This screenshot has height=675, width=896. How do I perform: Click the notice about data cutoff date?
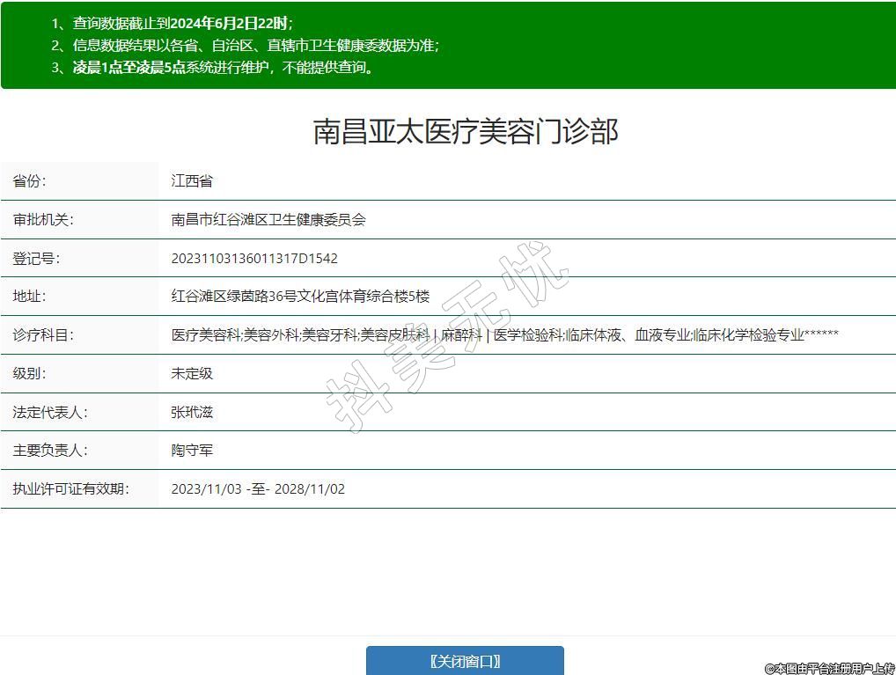tap(172, 24)
